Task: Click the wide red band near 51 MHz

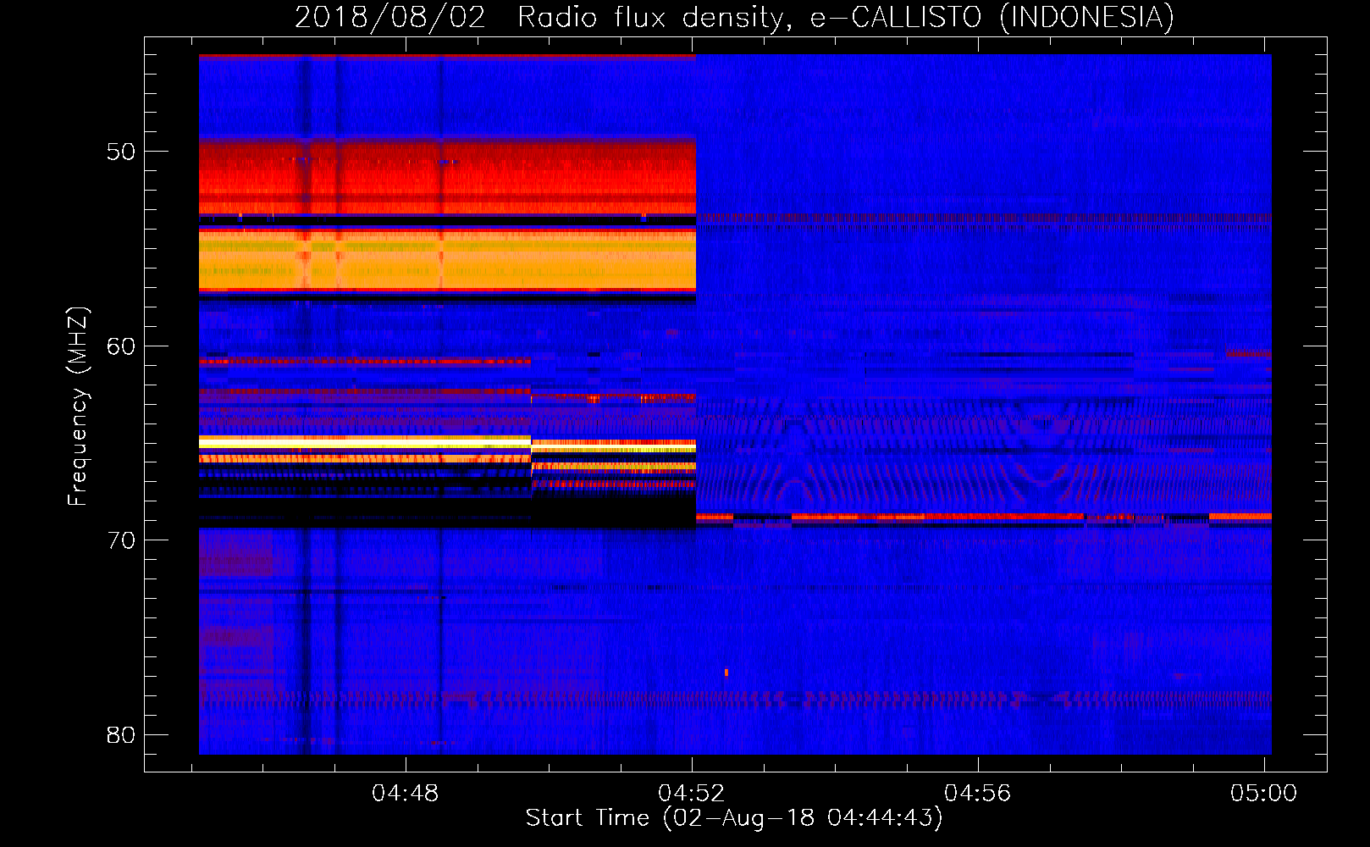Action: coord(447,175)
